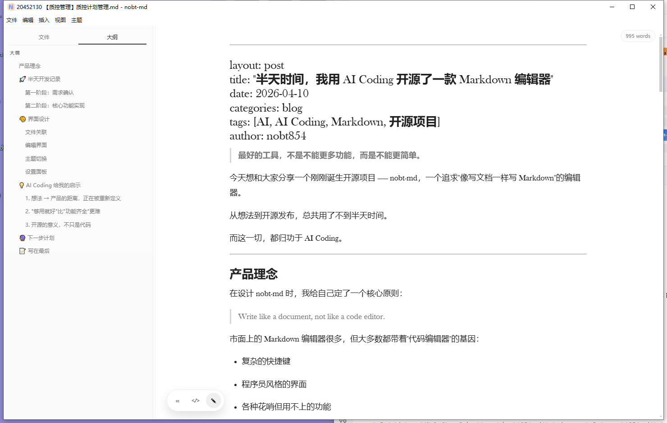Click the bullet 程序员风格的界面
The width and height of the screenshot is (667, 423).
coord(274,384)
